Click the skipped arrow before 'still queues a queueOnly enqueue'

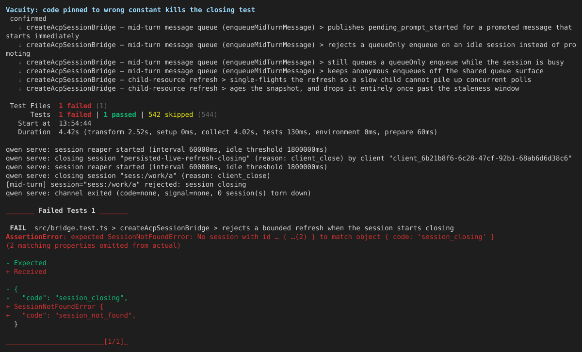(x=20, y=62)
